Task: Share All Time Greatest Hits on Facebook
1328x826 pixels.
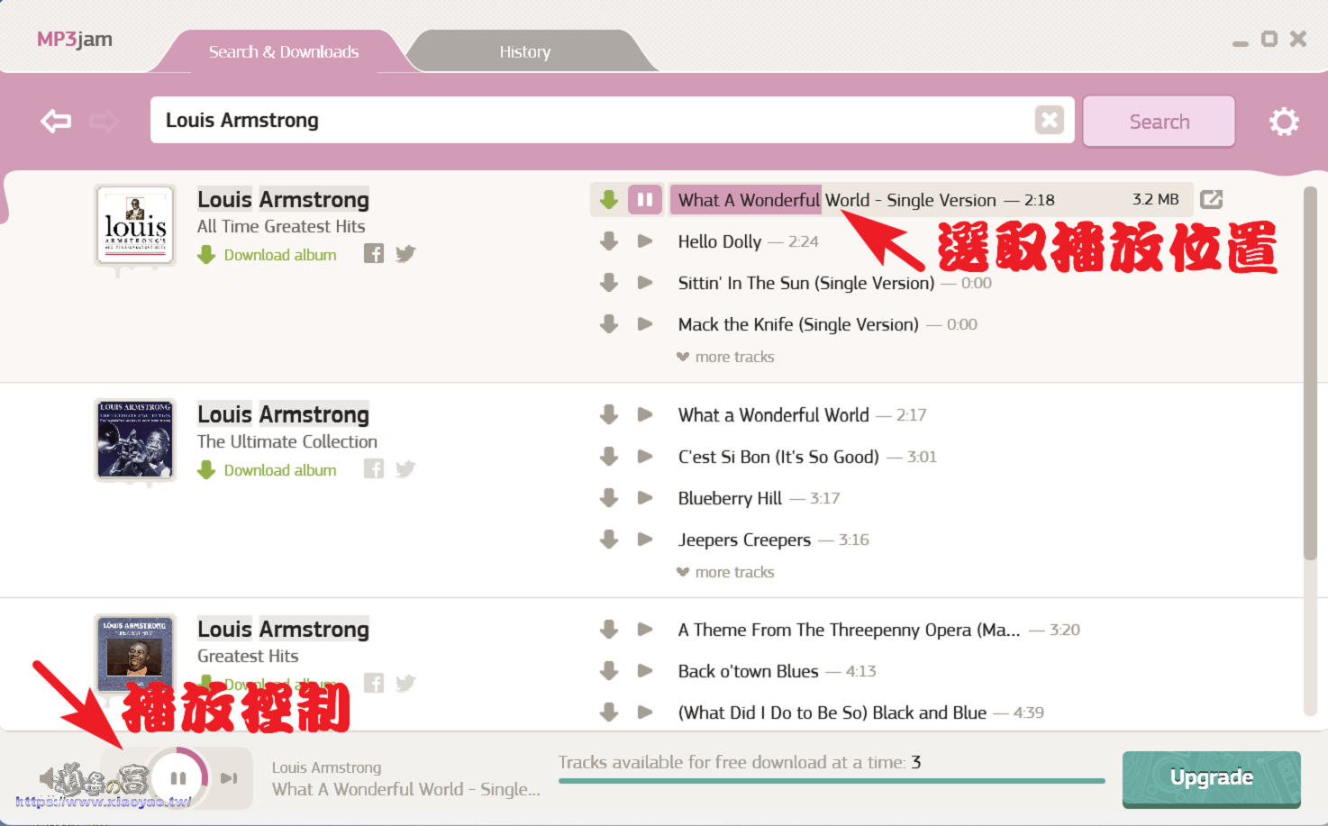Action: [x=374, y=254]
